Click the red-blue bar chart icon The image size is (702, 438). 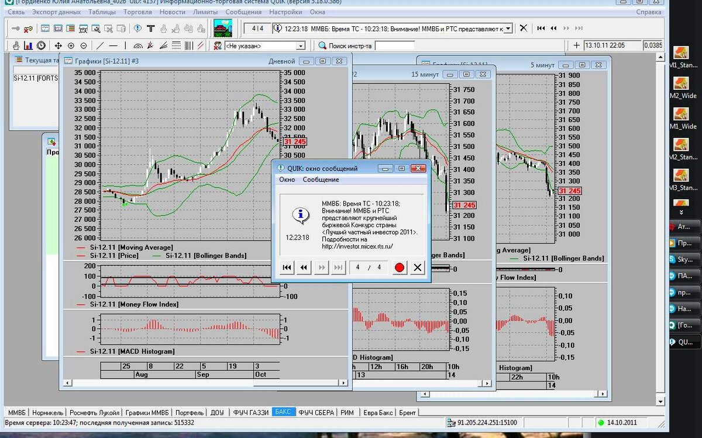pyautogui.click(x=28, y=46)
